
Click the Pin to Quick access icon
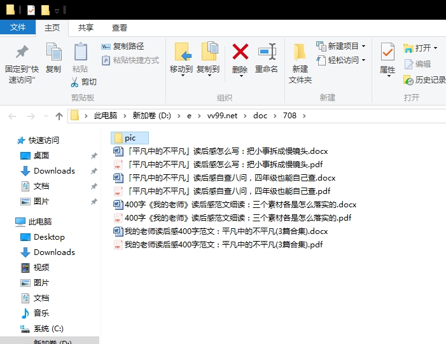pyautogui.click(x=22, y=52)
